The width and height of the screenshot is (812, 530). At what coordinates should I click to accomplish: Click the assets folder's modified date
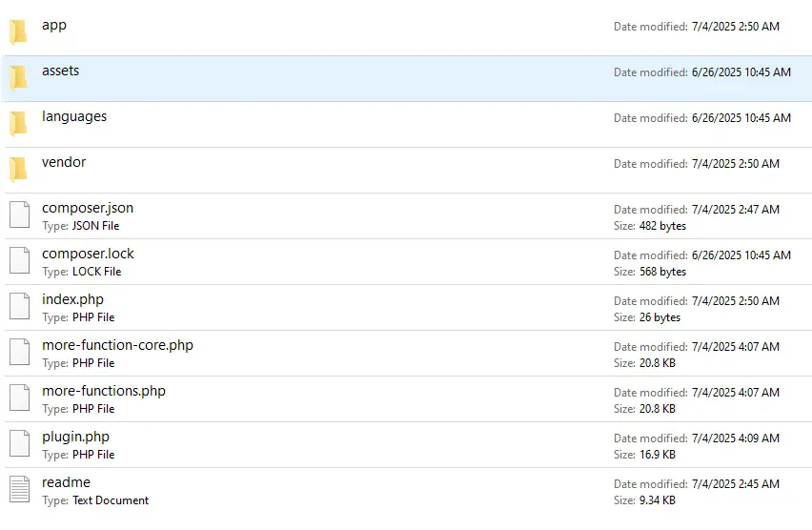(x=741, y=72)
